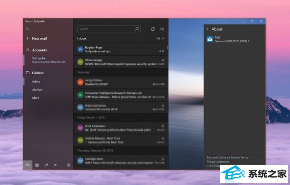Screen dimensions: 290x185
Task: Click the message list scrollbar
Action: (167, 48)
